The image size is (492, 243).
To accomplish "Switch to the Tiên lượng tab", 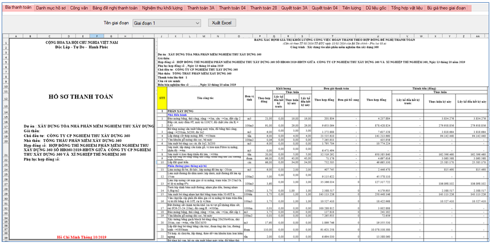I will tap(352, 8).
